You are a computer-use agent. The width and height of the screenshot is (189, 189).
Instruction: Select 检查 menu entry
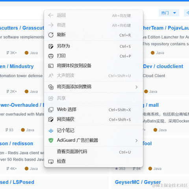[93, 161]
